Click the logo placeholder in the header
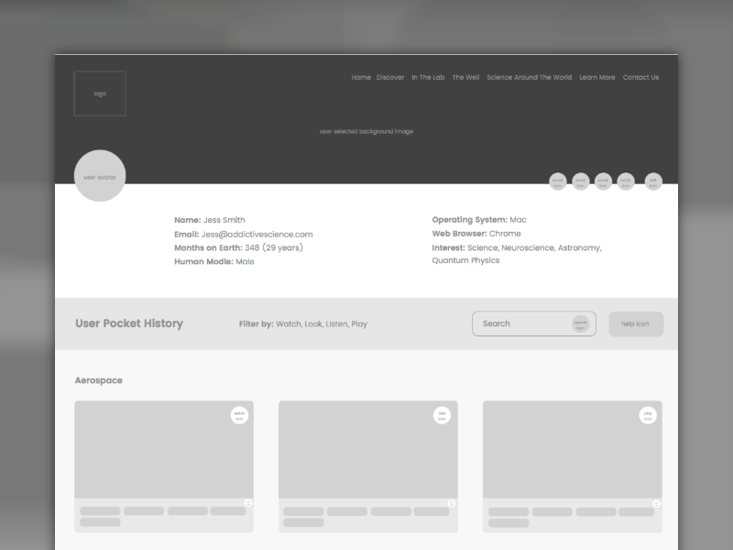Image resolution: width=733 pixels, height=550 pixels. click(100, 93)
